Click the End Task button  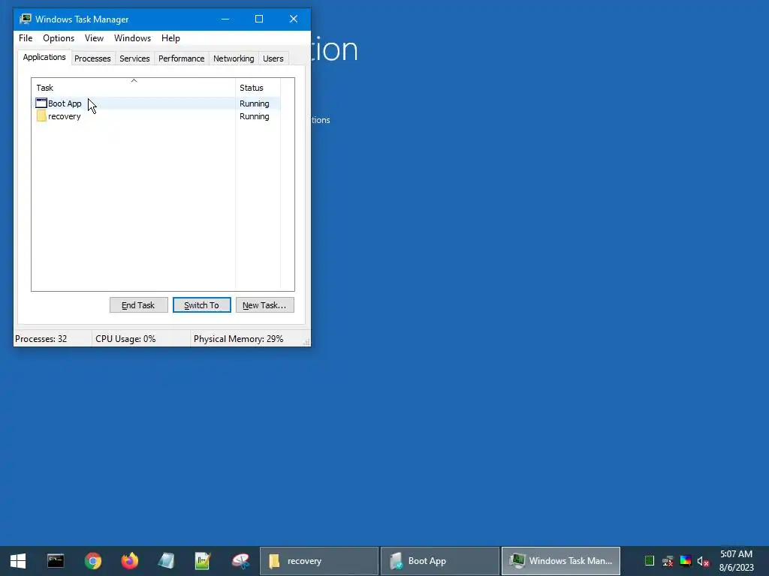138,305
